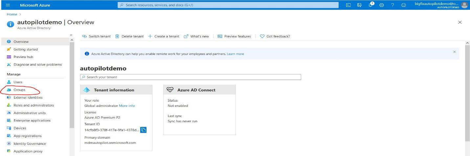Open the portal hamburger menu
Screen dimensions: 470x156
8,5
